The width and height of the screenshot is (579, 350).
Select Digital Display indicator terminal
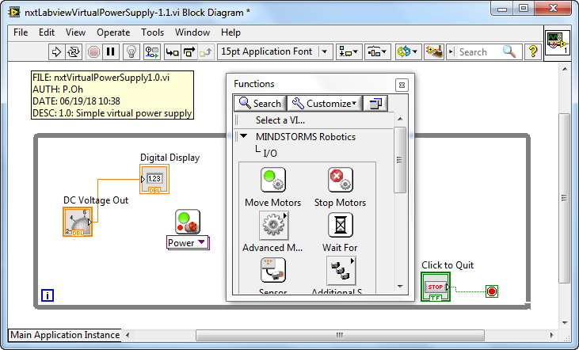click(x=154, y=179)
